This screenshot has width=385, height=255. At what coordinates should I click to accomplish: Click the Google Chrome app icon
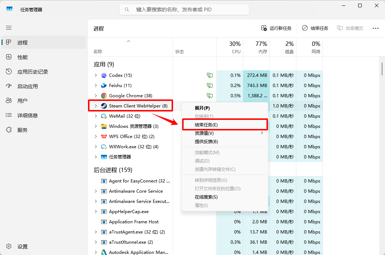pos(104,96)
